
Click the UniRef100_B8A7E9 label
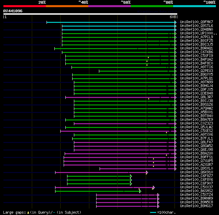pyautogui.click(x=196, y=120)
